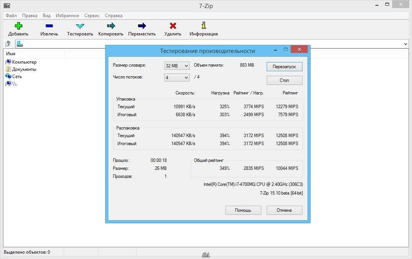This screenshot has height=259, width=412.
Task: Click the Переместить blue arrow icon
Action: 142,26
